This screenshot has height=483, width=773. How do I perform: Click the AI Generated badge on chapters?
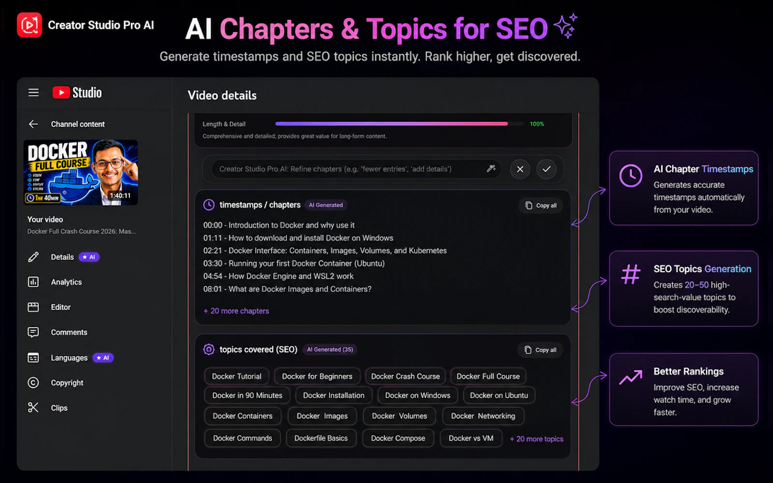point(326,205)
